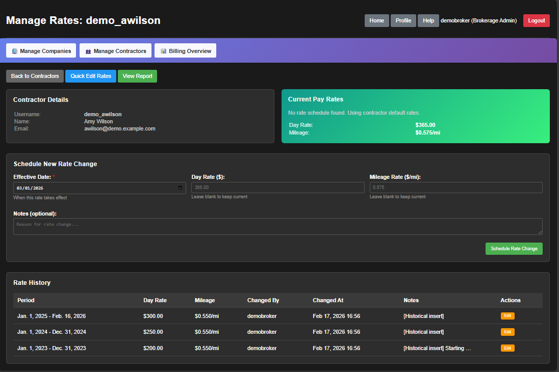Image resolution: width=559 pixels, height=372 pixels.
Task: Click the people icon on Manage Contractors
Action: click(88, 51)
